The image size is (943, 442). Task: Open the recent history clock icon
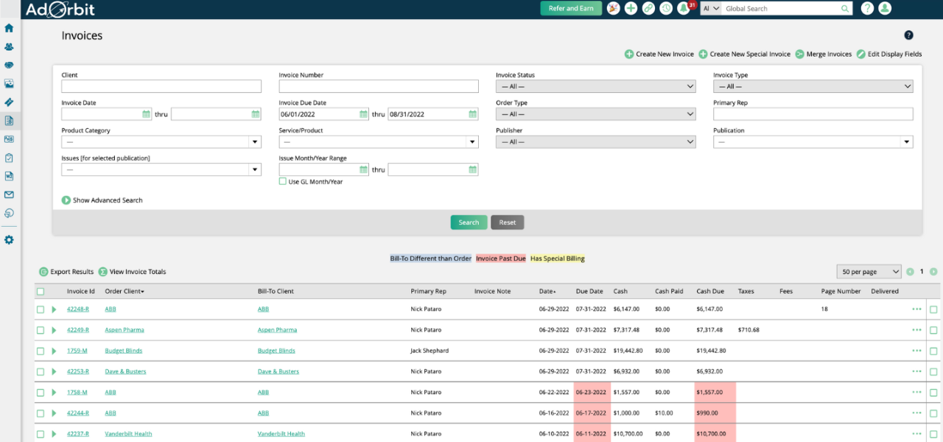666,8
